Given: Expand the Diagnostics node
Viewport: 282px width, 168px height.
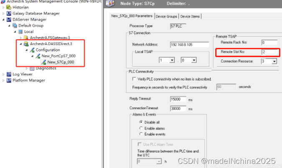Looking at the screenshot, I should coord(27,68).
